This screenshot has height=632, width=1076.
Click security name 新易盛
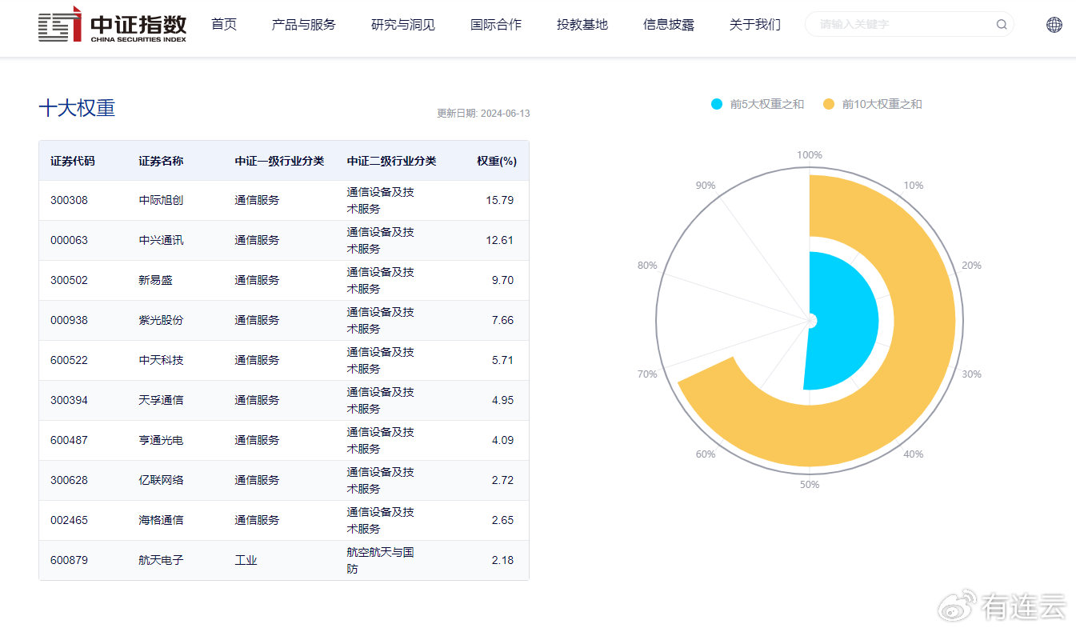coord(155,280)
